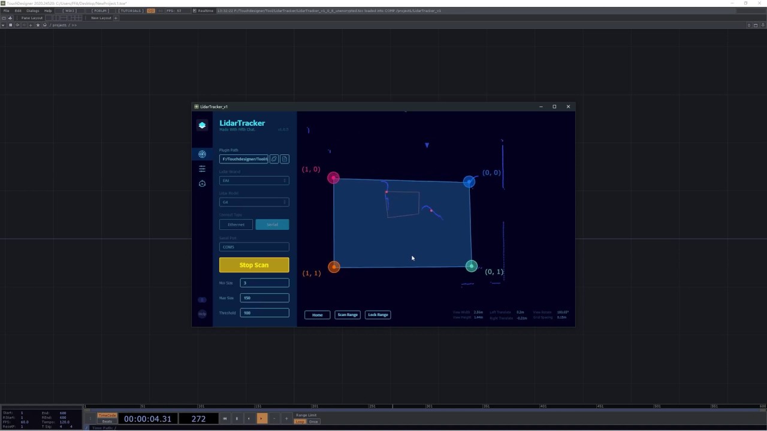This screenshot has width=767, height=431.
Task: Click the Min Size input field
Action: 264,283
